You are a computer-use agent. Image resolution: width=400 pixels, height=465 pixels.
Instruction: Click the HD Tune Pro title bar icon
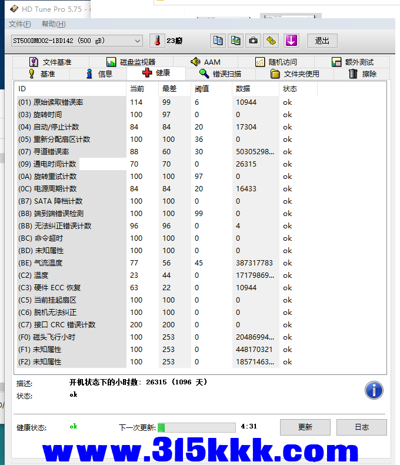[14, 9]
